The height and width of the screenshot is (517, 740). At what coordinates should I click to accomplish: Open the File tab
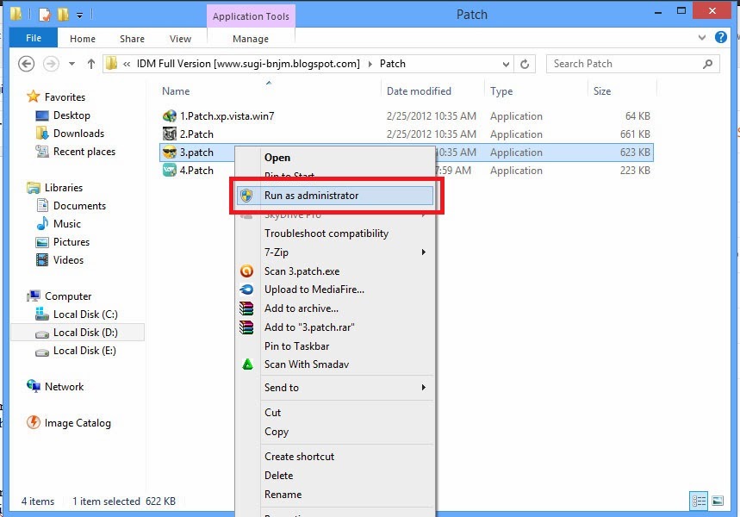pyautogui.click(x=34, y=38)
